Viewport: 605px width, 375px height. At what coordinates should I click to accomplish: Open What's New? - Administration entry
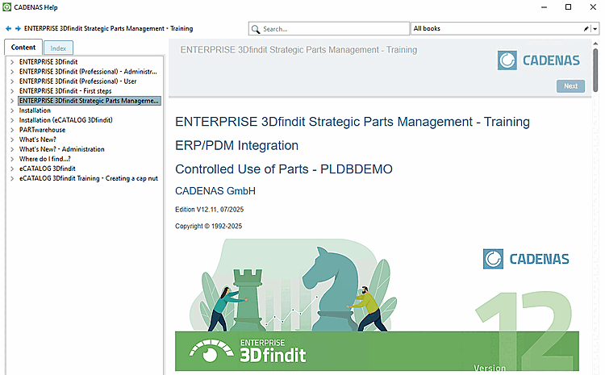tap(62, 149)
